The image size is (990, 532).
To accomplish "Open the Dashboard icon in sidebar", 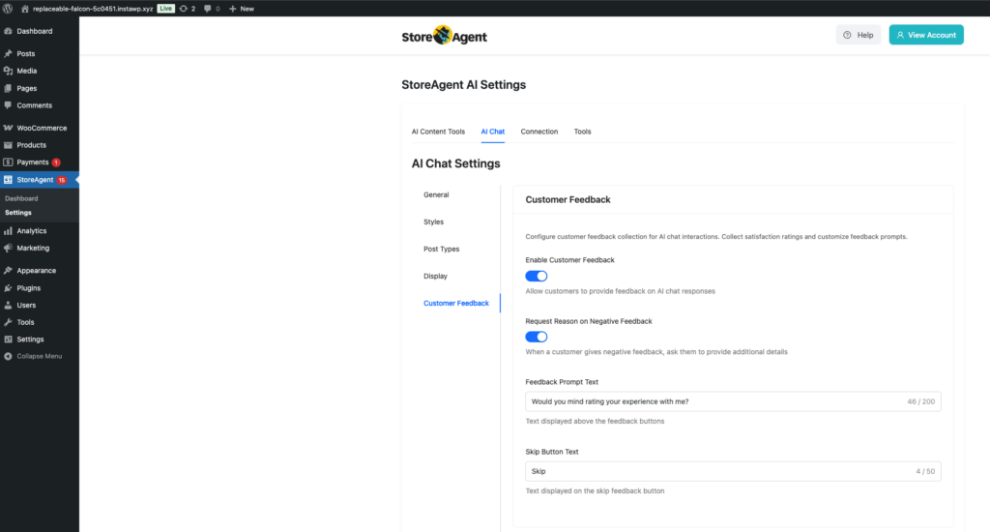I will pyautogui.click(x=8, y=31).
